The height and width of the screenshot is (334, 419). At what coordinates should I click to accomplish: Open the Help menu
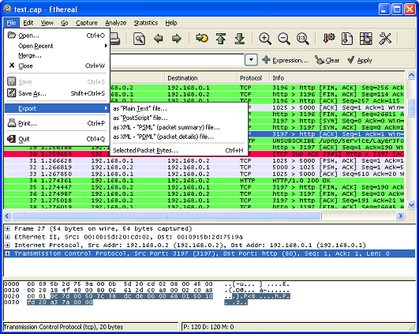point(171,23)
